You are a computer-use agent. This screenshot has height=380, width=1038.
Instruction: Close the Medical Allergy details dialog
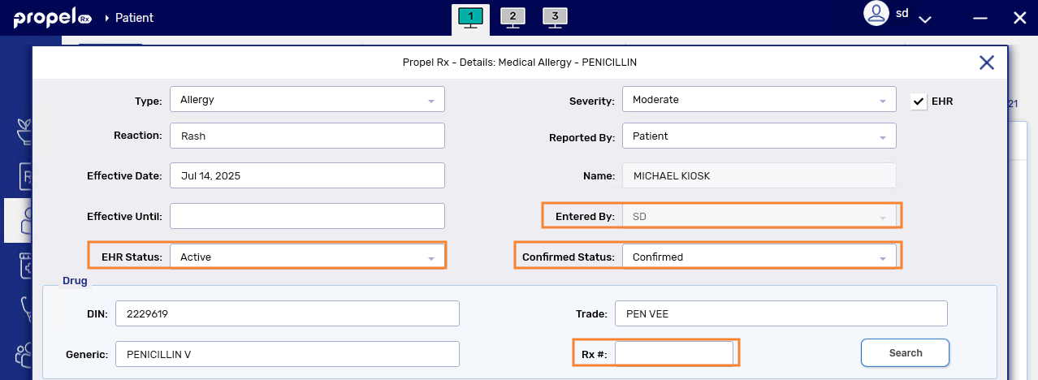point(987,63)
